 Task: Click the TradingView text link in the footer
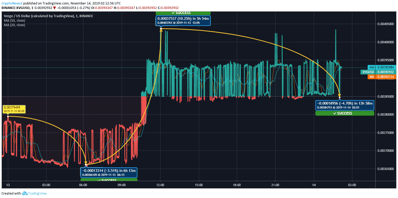(38, 193)
